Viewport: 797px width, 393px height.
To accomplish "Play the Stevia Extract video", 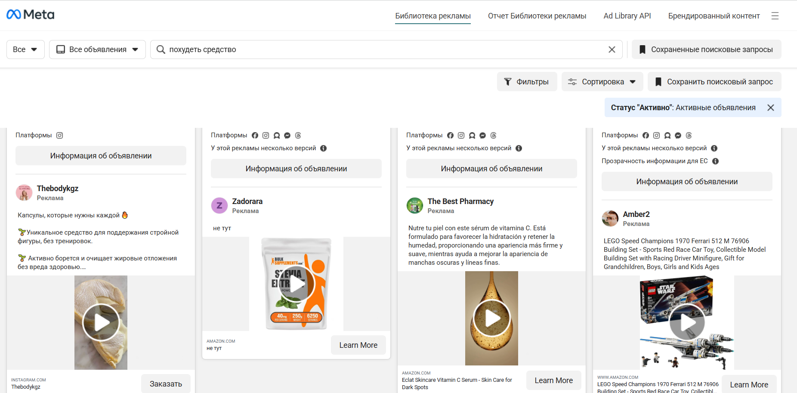I will (296, 284).
